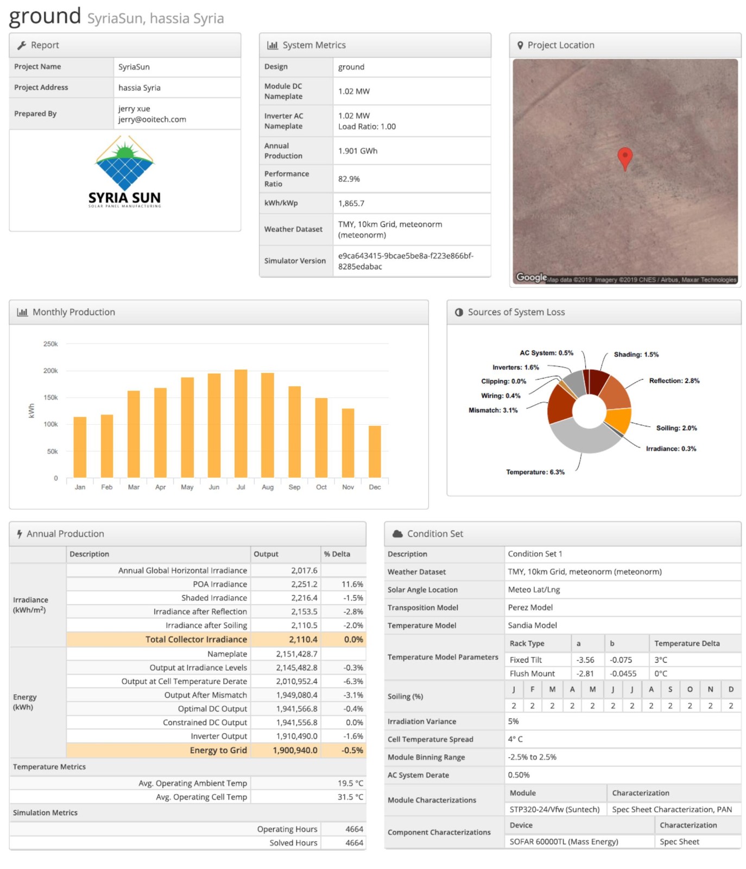This screenshot has height=869, width=746.
Task: Click the address value 'hassia Syria'
Action: (x=140, y=87)
